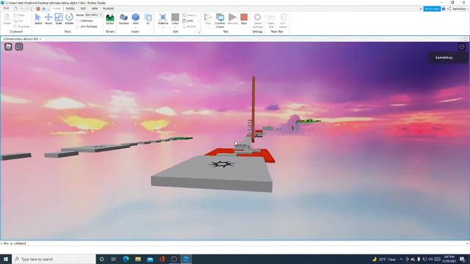Viewport: 470px width, 264px height.
Task: Switch to the PLUGINS ribbon tab
Action: click(108, 9)
